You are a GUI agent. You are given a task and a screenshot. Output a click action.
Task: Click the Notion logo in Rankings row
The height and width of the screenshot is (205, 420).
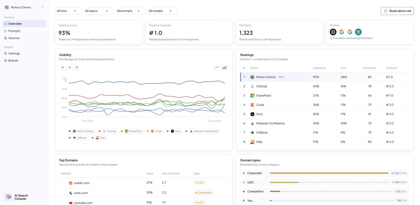point(252,77)
